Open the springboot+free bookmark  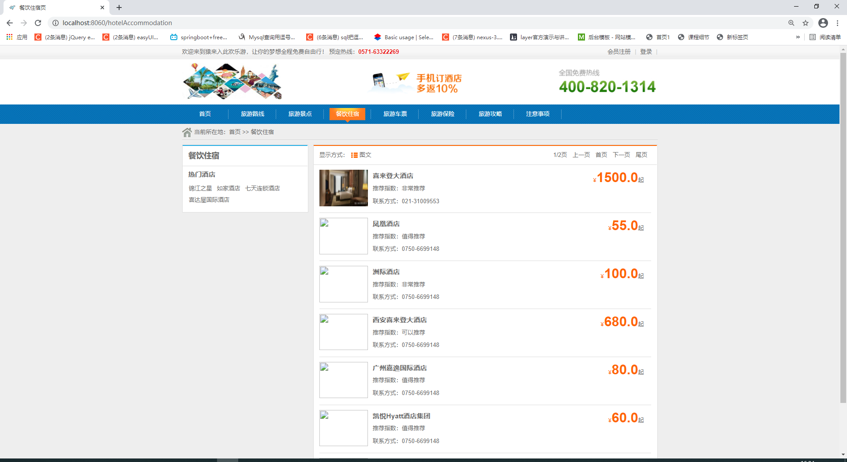pos(199,37)
